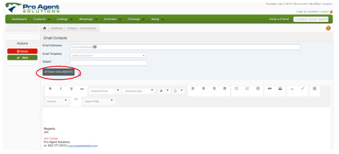Image resolution: width=339 pixels, height=154 pixels.
Task: Align text right in editor
Action: [x=214, y=89]
